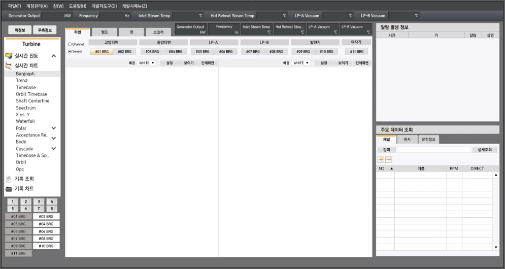The height and width of the screenshot is (269, 505).
Task: Open the 개발사메뉴(Z) menu
Action: pos(134,6)
